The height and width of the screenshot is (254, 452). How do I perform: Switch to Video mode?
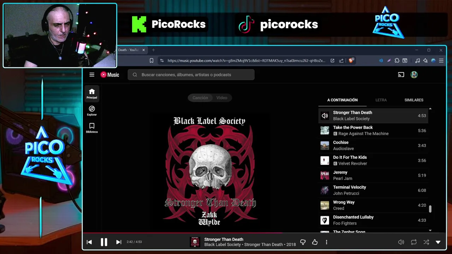click(222, 98)
